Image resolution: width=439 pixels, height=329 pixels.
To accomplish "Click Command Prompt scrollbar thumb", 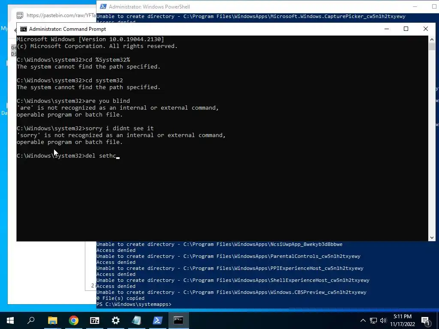I will tap(432, 46).
